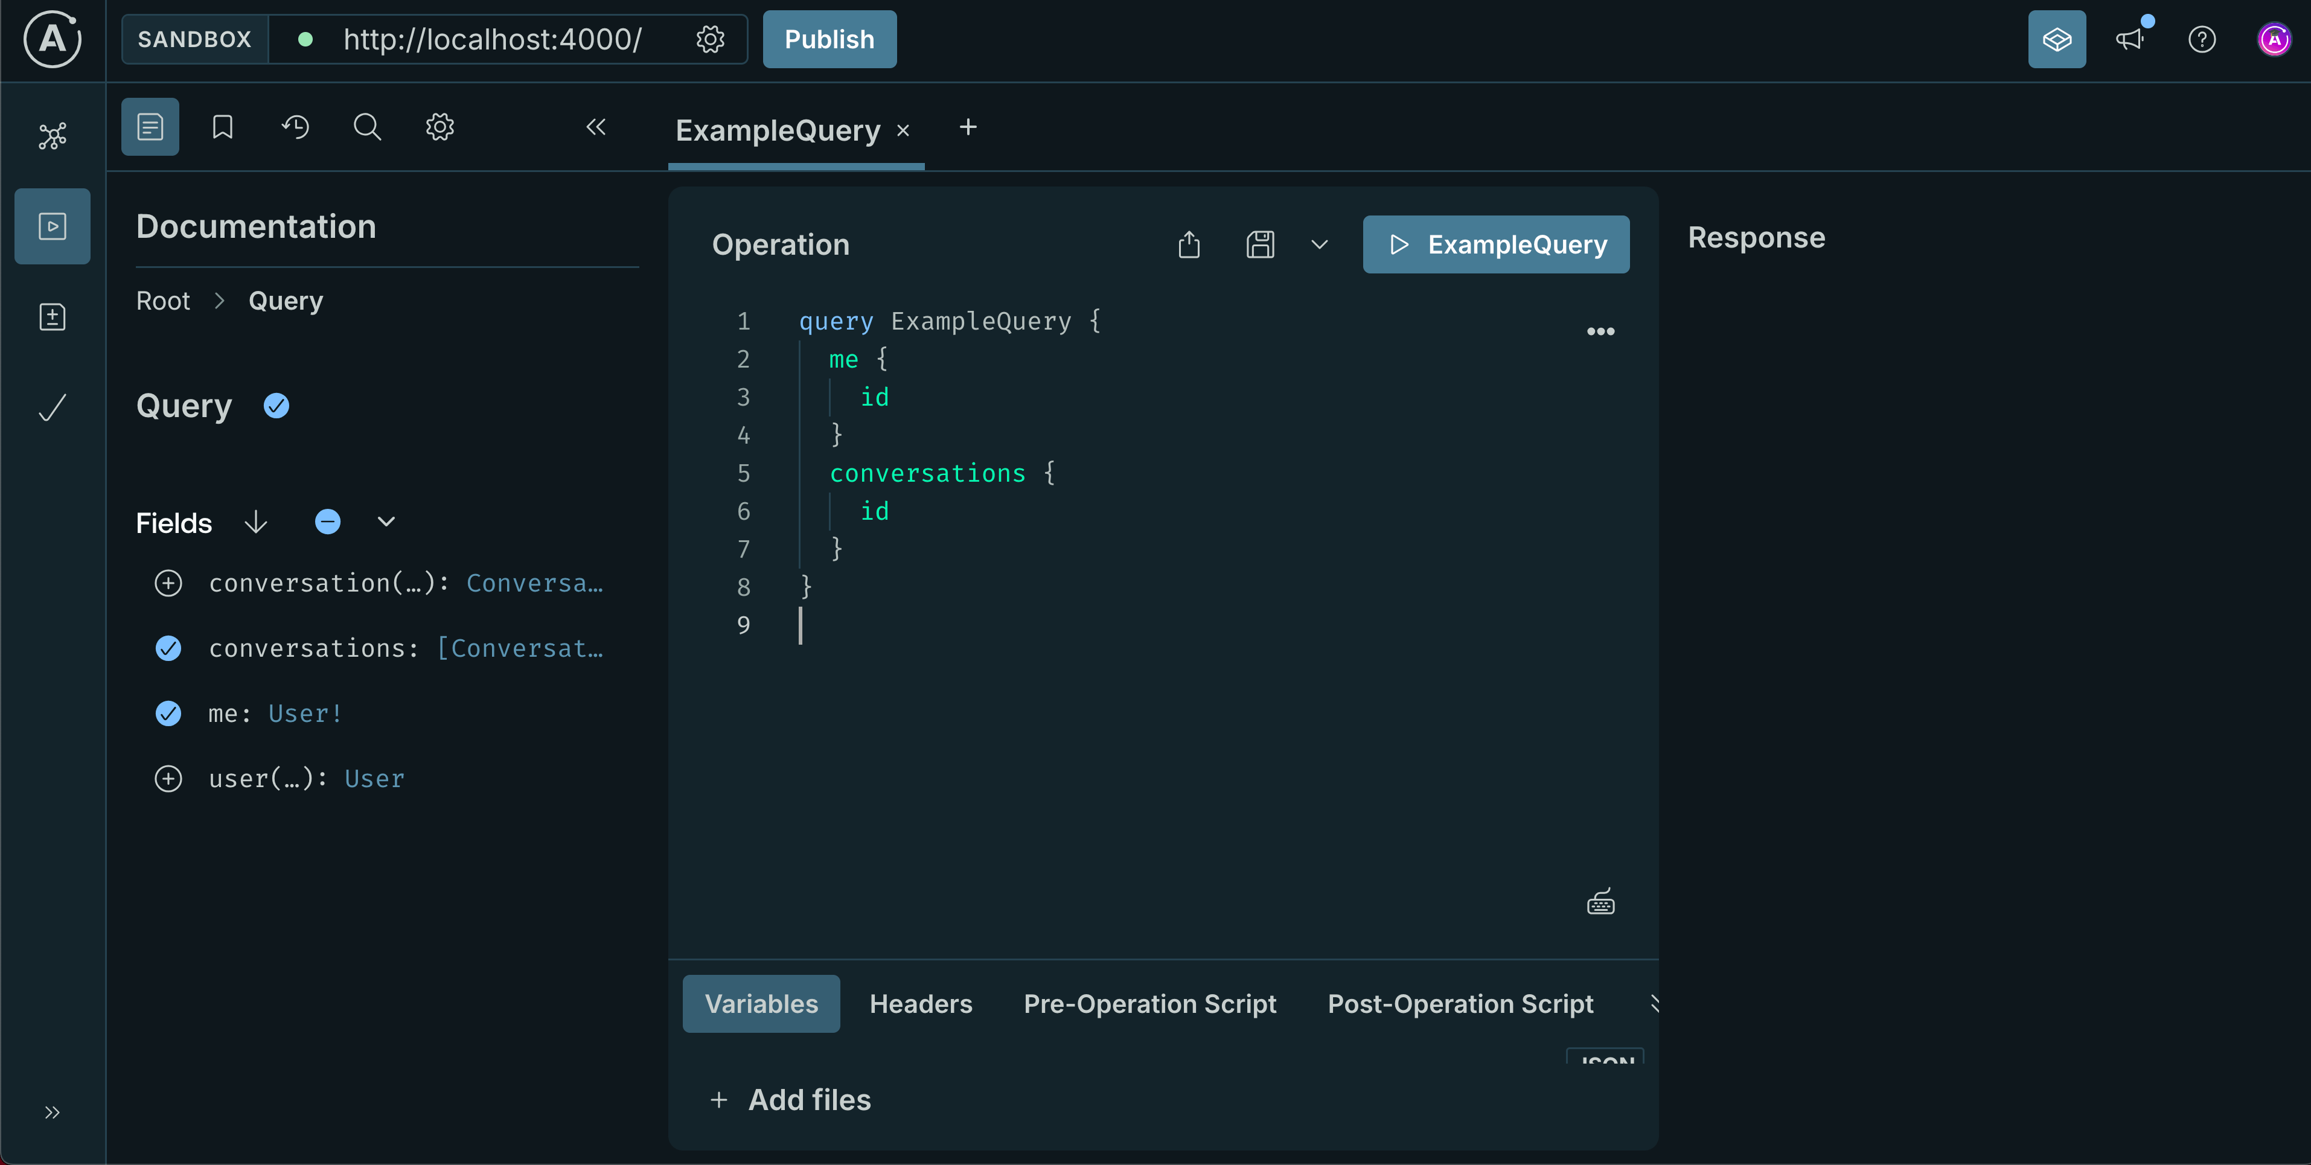Open keyboard shortcuts via keyboard icon
This screenshot has height=1165, width=2311.
point(1600,901)
